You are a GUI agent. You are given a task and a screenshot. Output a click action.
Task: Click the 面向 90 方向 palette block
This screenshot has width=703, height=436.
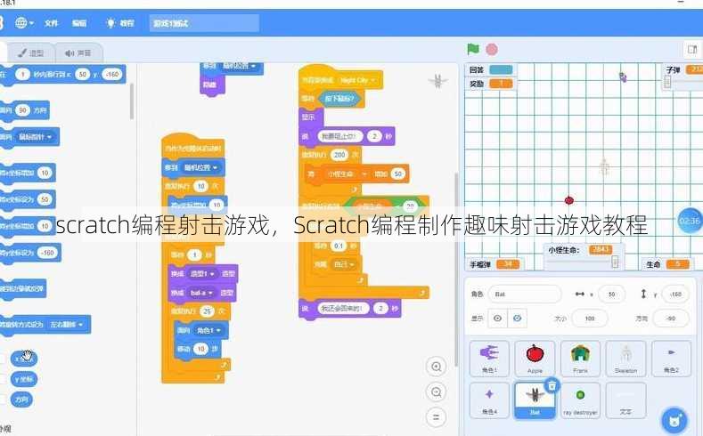coord(24,110)
